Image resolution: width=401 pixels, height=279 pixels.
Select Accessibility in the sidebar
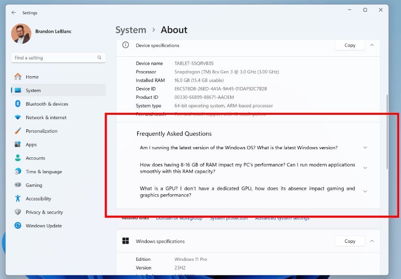(58, 199)
